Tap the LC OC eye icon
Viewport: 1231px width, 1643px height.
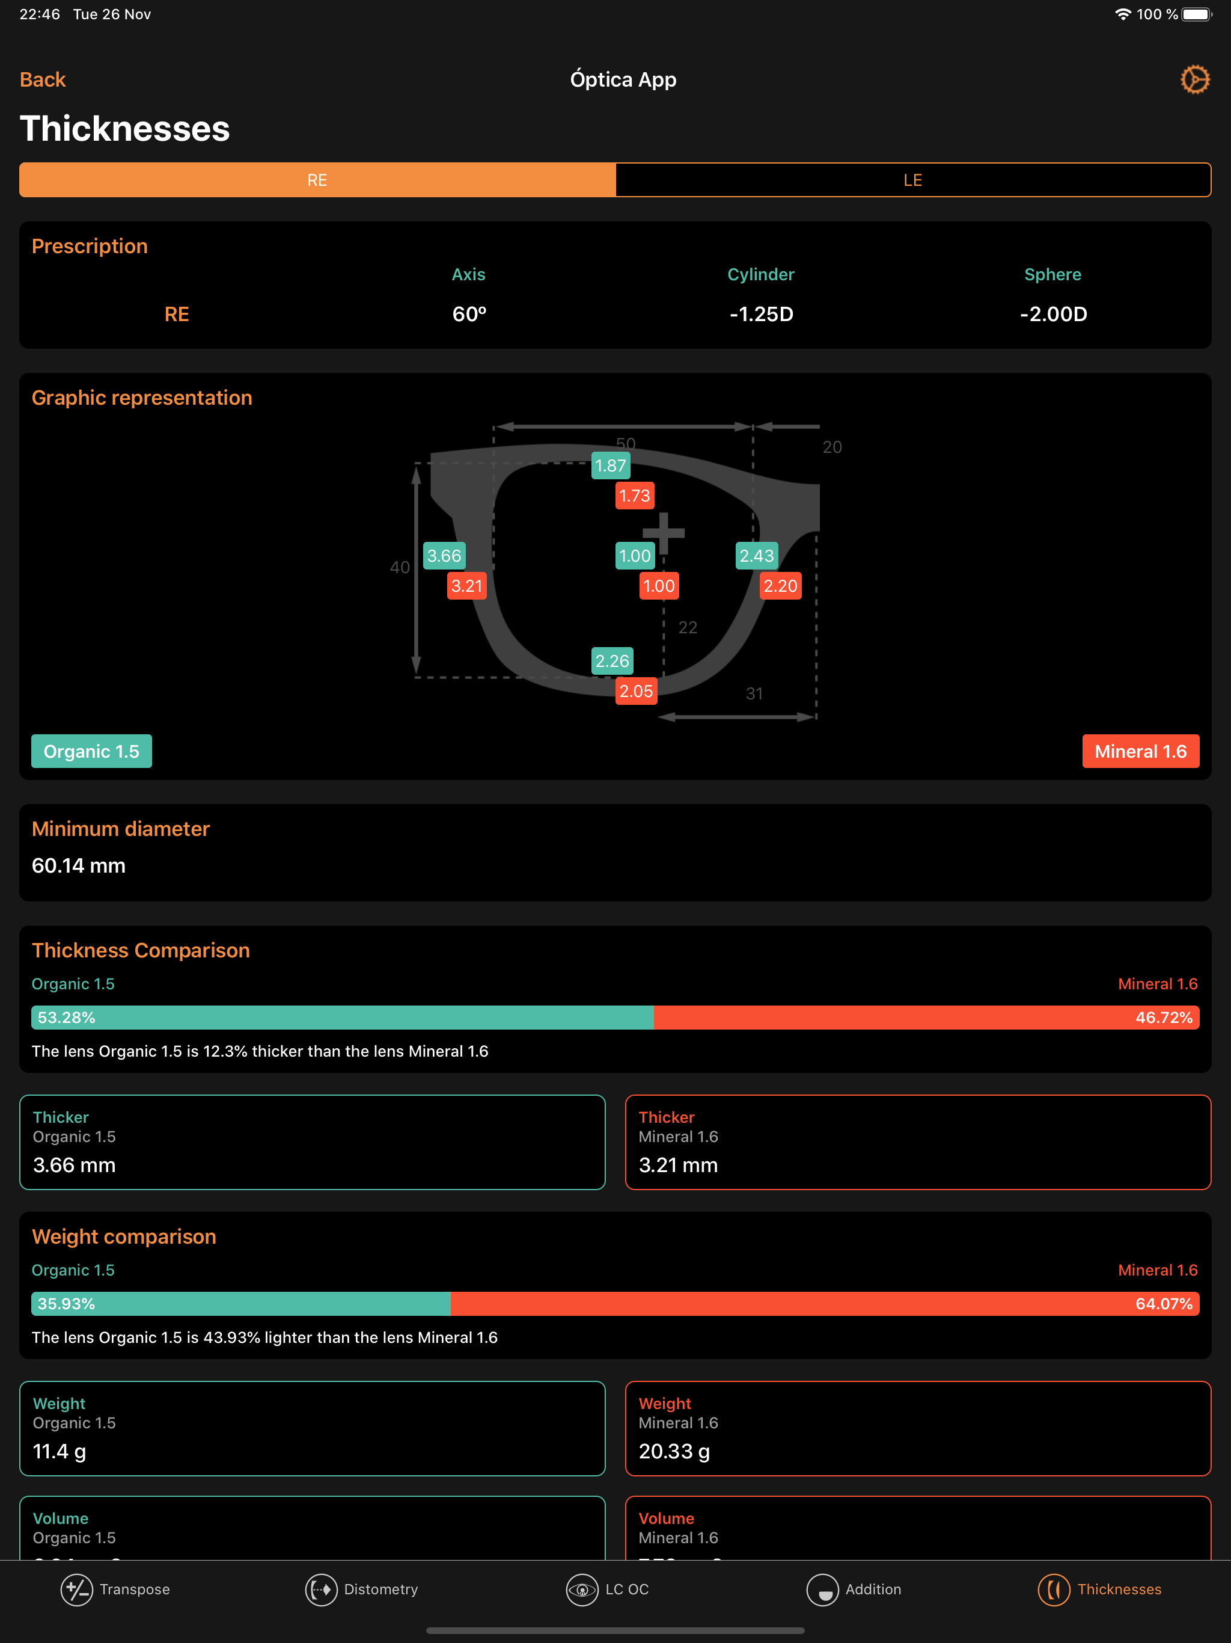[x=582, y=1589]
